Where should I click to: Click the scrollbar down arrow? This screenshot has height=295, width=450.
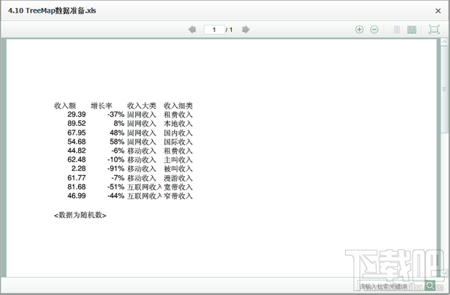tap(444, 273)
